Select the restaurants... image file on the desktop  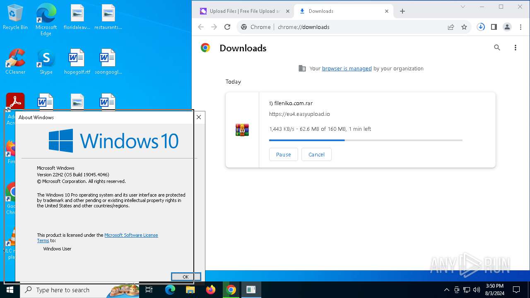108,17
